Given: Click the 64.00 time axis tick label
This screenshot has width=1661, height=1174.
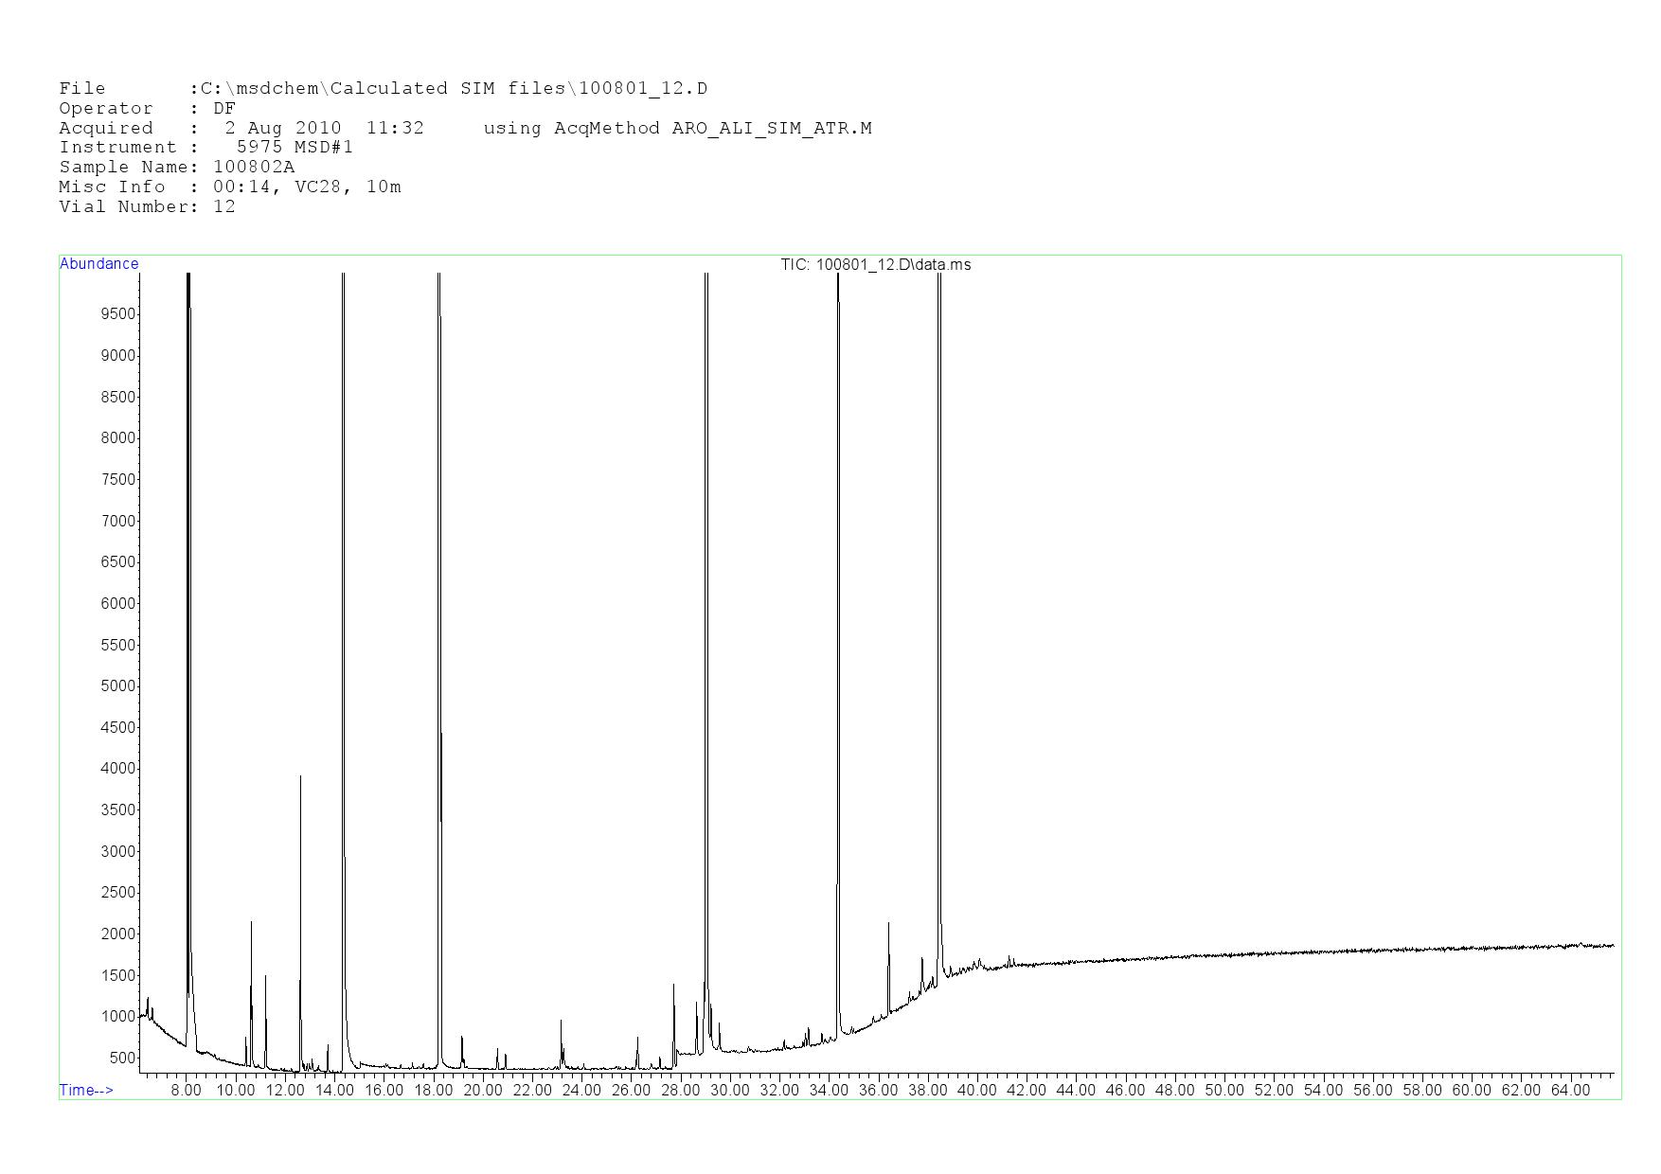Looking at the screenshot, I should (x=1570, y=1090).
